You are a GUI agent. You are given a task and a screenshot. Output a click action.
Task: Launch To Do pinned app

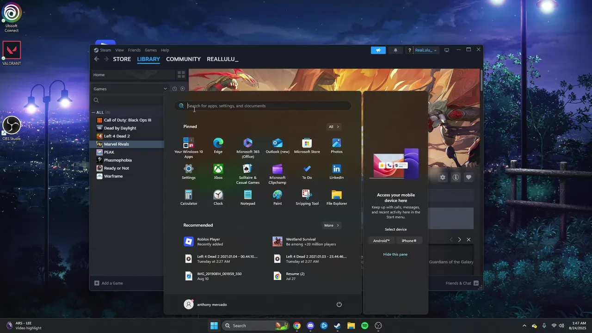click(x=307, y=172)
